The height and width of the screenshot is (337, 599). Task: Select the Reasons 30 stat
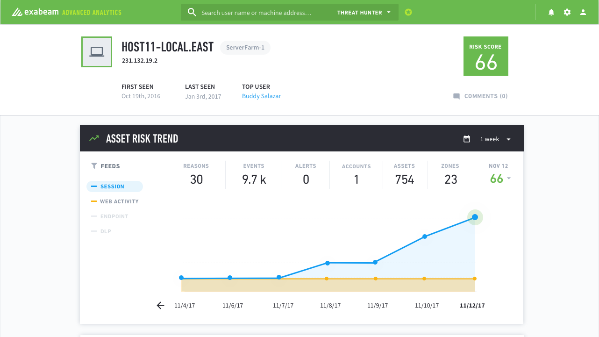pos(196,174)
